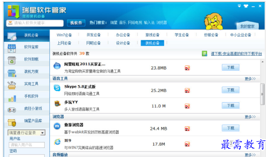The height and width of the screenshot is (157, 269).
Task: Open the 手机软件 sidebar icon
Action: (12, 98)
